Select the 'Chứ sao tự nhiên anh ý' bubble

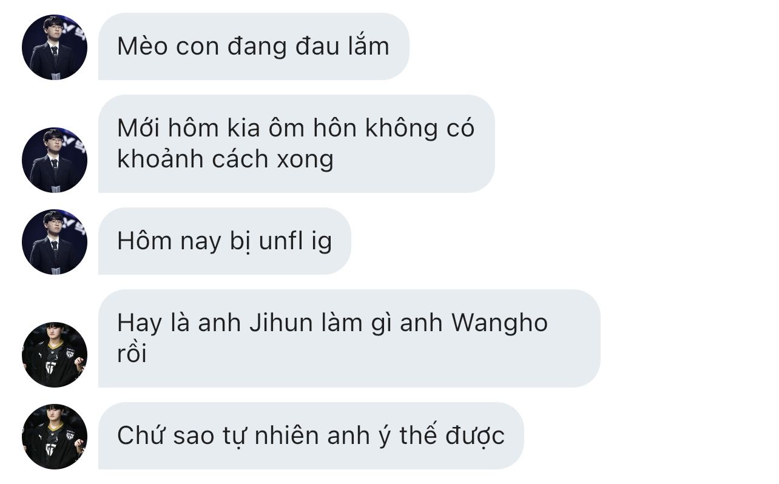311,435
